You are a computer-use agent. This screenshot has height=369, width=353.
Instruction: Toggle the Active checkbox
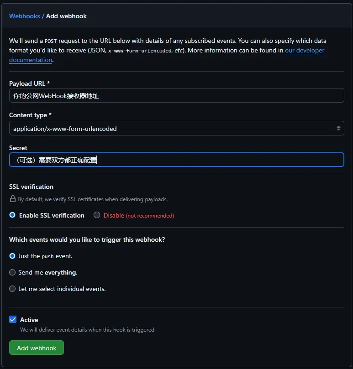tap(13, 320)
